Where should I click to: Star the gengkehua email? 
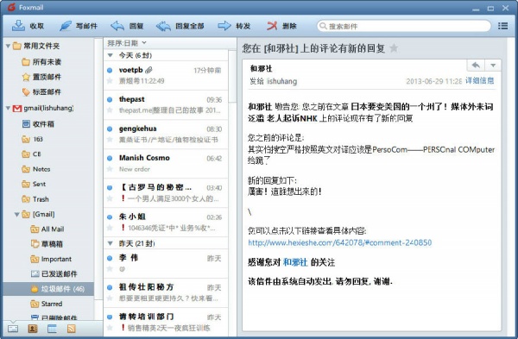coord(110,140)
